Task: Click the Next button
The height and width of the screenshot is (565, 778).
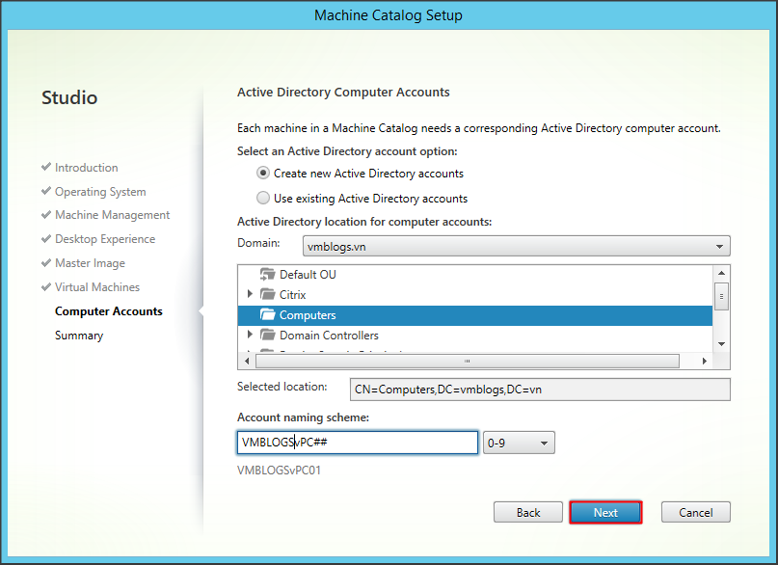Action: click(x=605, y=513)
